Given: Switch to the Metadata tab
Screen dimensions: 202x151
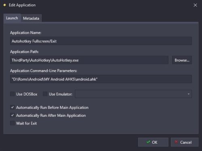Looking at the screenshot, I should pyautogui.click(x=31, y=18).
